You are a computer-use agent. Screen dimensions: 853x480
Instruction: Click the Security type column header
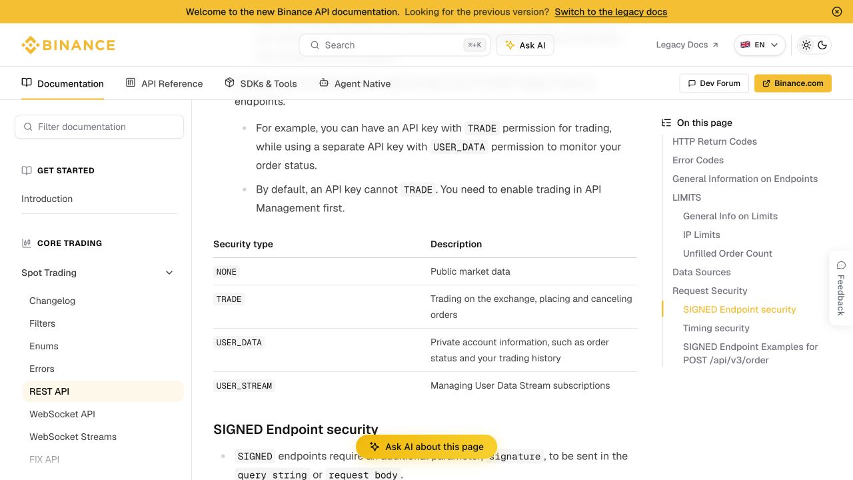pyautogui.click(x=243, y=244)
